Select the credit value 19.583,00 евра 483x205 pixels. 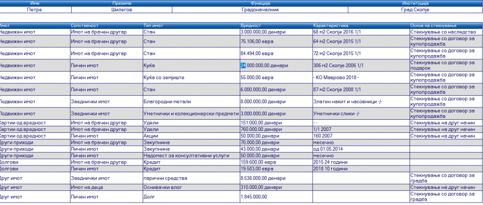(276, 169)
